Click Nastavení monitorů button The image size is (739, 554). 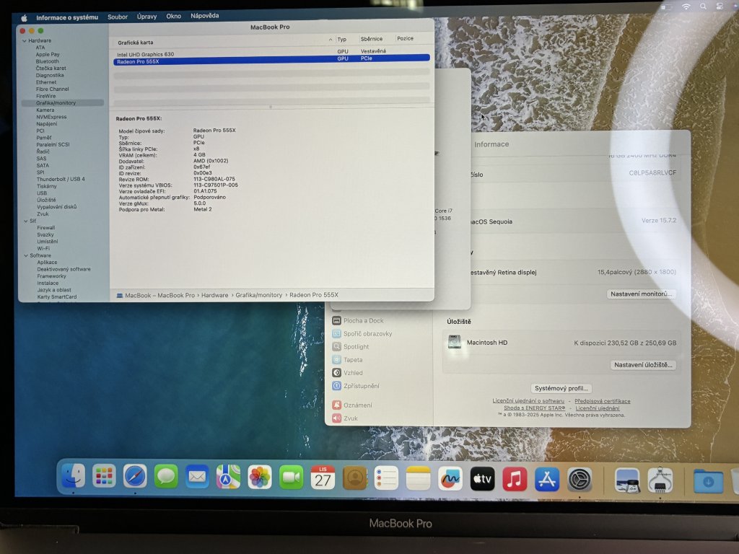[641, 294]
